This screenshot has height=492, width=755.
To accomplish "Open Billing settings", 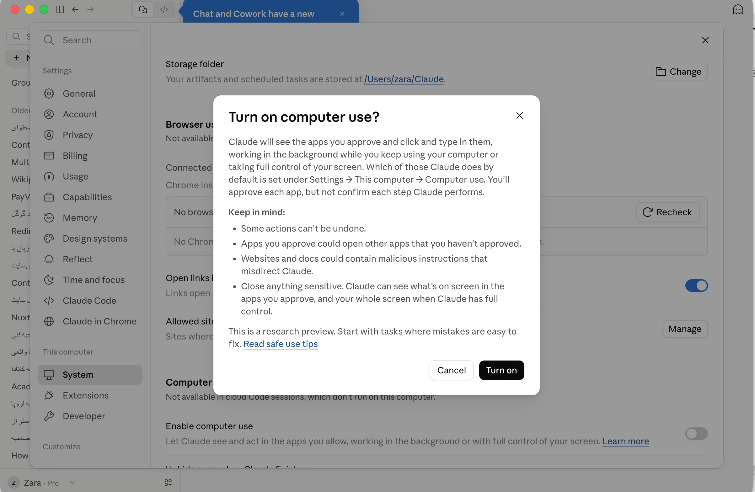I will click(90, 156).
